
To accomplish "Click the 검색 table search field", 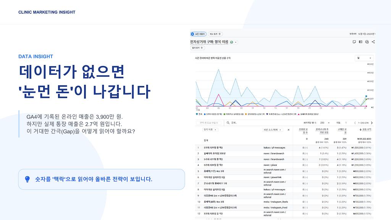I will [260, 123].
